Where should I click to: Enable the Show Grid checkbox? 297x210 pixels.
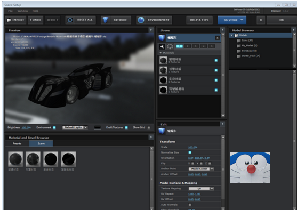coord(149,127)
